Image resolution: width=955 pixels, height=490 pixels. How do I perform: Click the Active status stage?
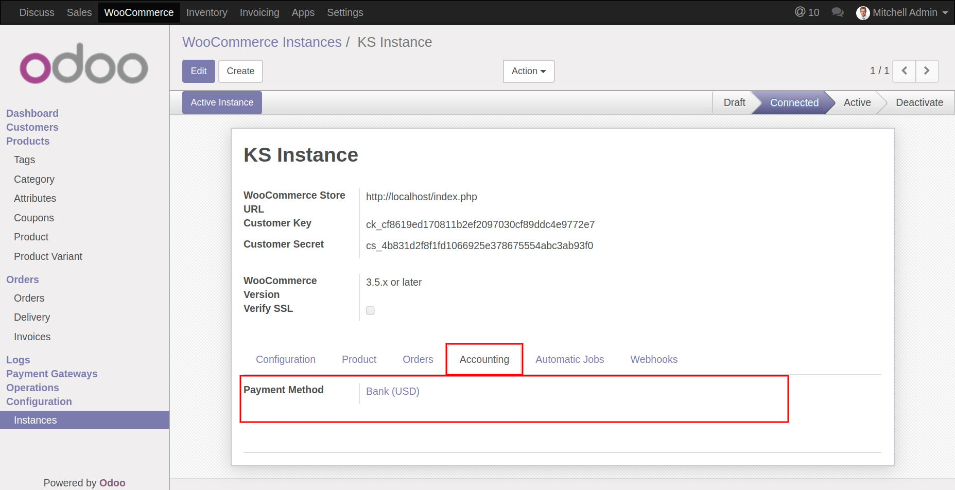click(857, 102)
